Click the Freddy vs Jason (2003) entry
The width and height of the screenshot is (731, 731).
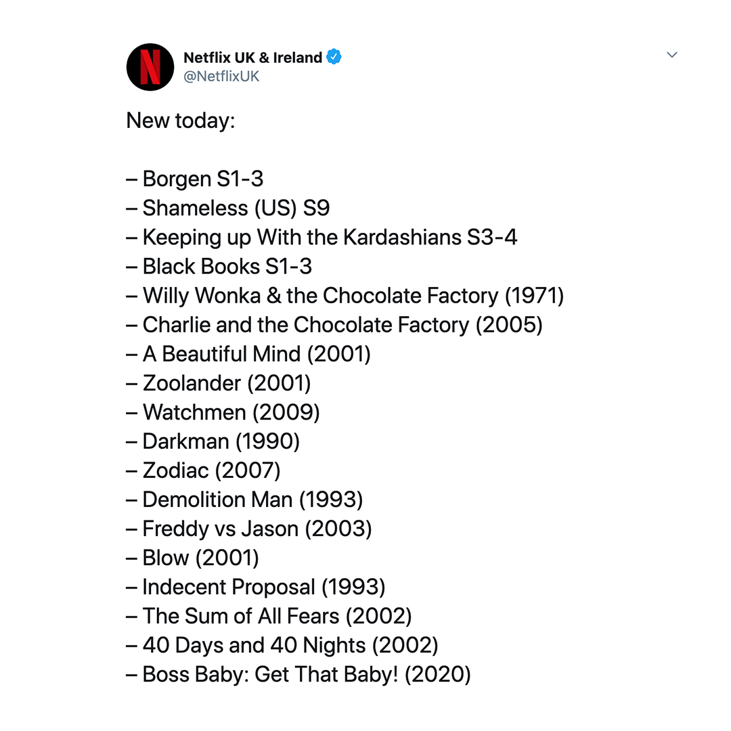(x=249, y=529)
